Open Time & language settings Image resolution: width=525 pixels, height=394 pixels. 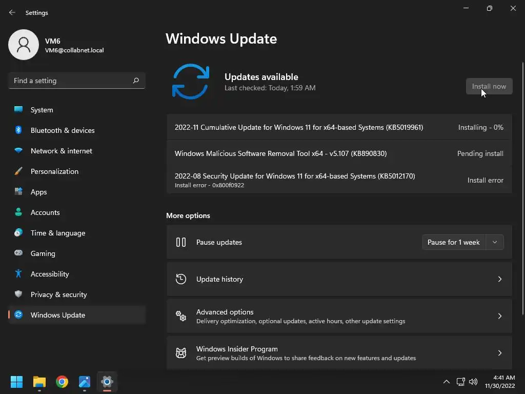point(77,233)
